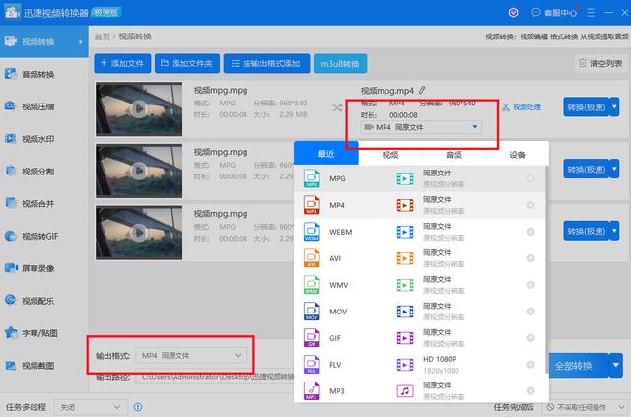Viewport: 631px width, 417px height.
Task: Click the round button at end of FLV row
Action: (x=530, y=365)
